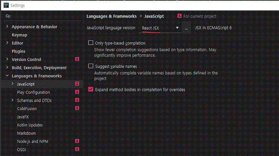Screen dimensions: 279x156
Task: Expand Appearance & Behavior section
Action: 7,26
